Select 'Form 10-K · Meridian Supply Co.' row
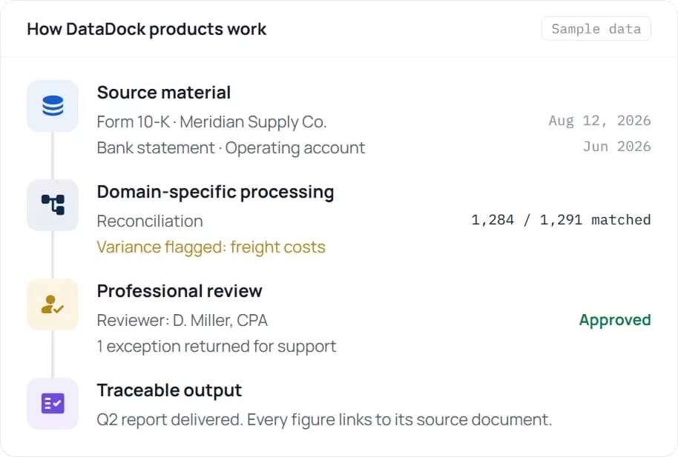 click(374, 121)
